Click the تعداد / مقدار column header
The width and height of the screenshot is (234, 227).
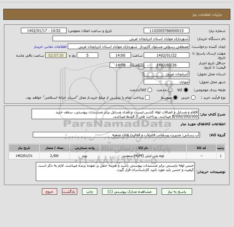pos(54,148)
